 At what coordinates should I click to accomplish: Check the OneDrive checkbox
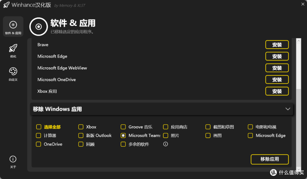[x=39, y=144]
